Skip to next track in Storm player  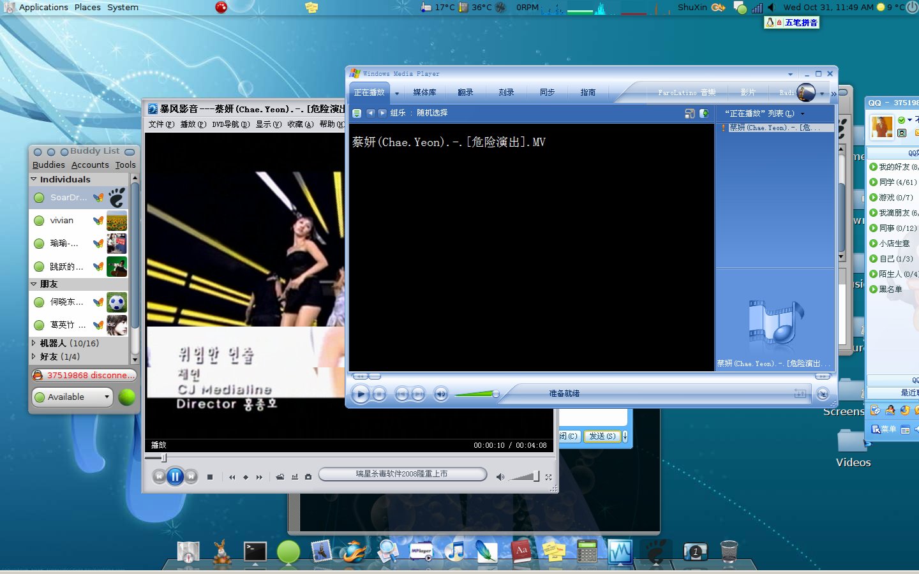pos(191,476)
